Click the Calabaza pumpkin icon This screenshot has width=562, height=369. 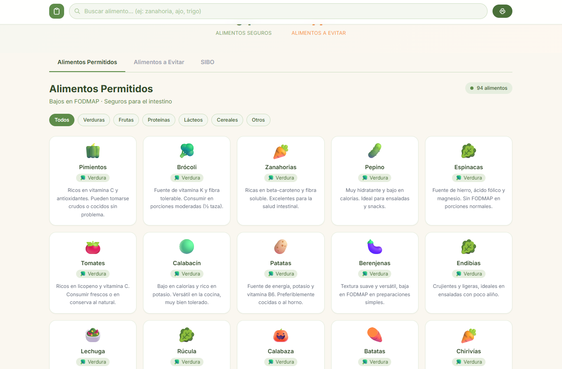coord(281,335)
